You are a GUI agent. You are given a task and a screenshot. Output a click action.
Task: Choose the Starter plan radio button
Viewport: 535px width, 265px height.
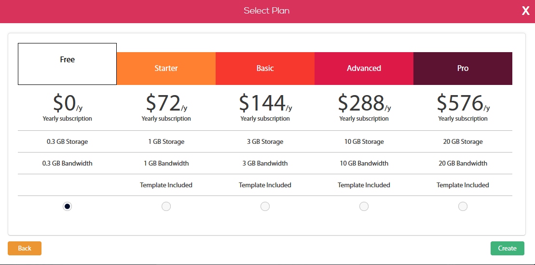coord(166,207)
